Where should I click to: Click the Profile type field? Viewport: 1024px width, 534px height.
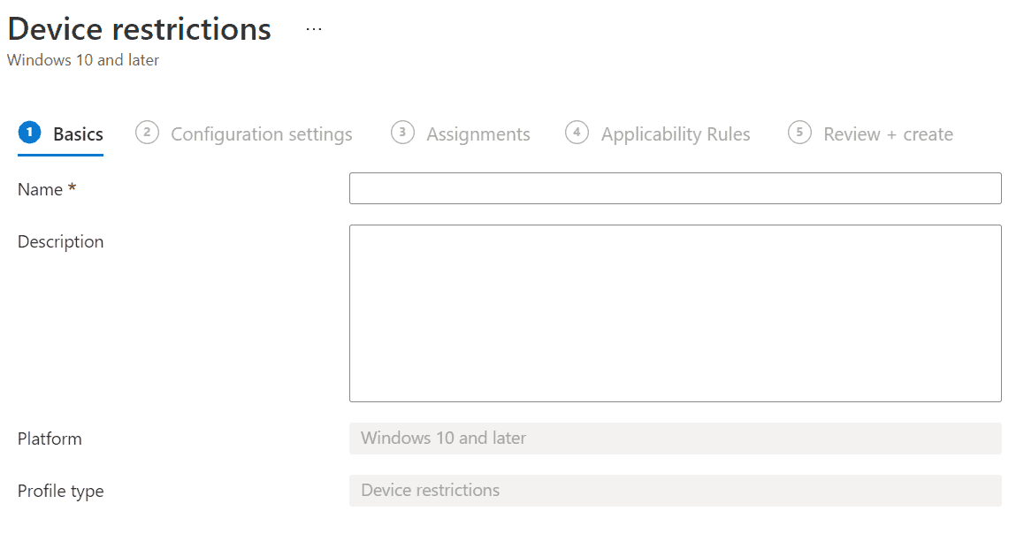pos(676,490)
